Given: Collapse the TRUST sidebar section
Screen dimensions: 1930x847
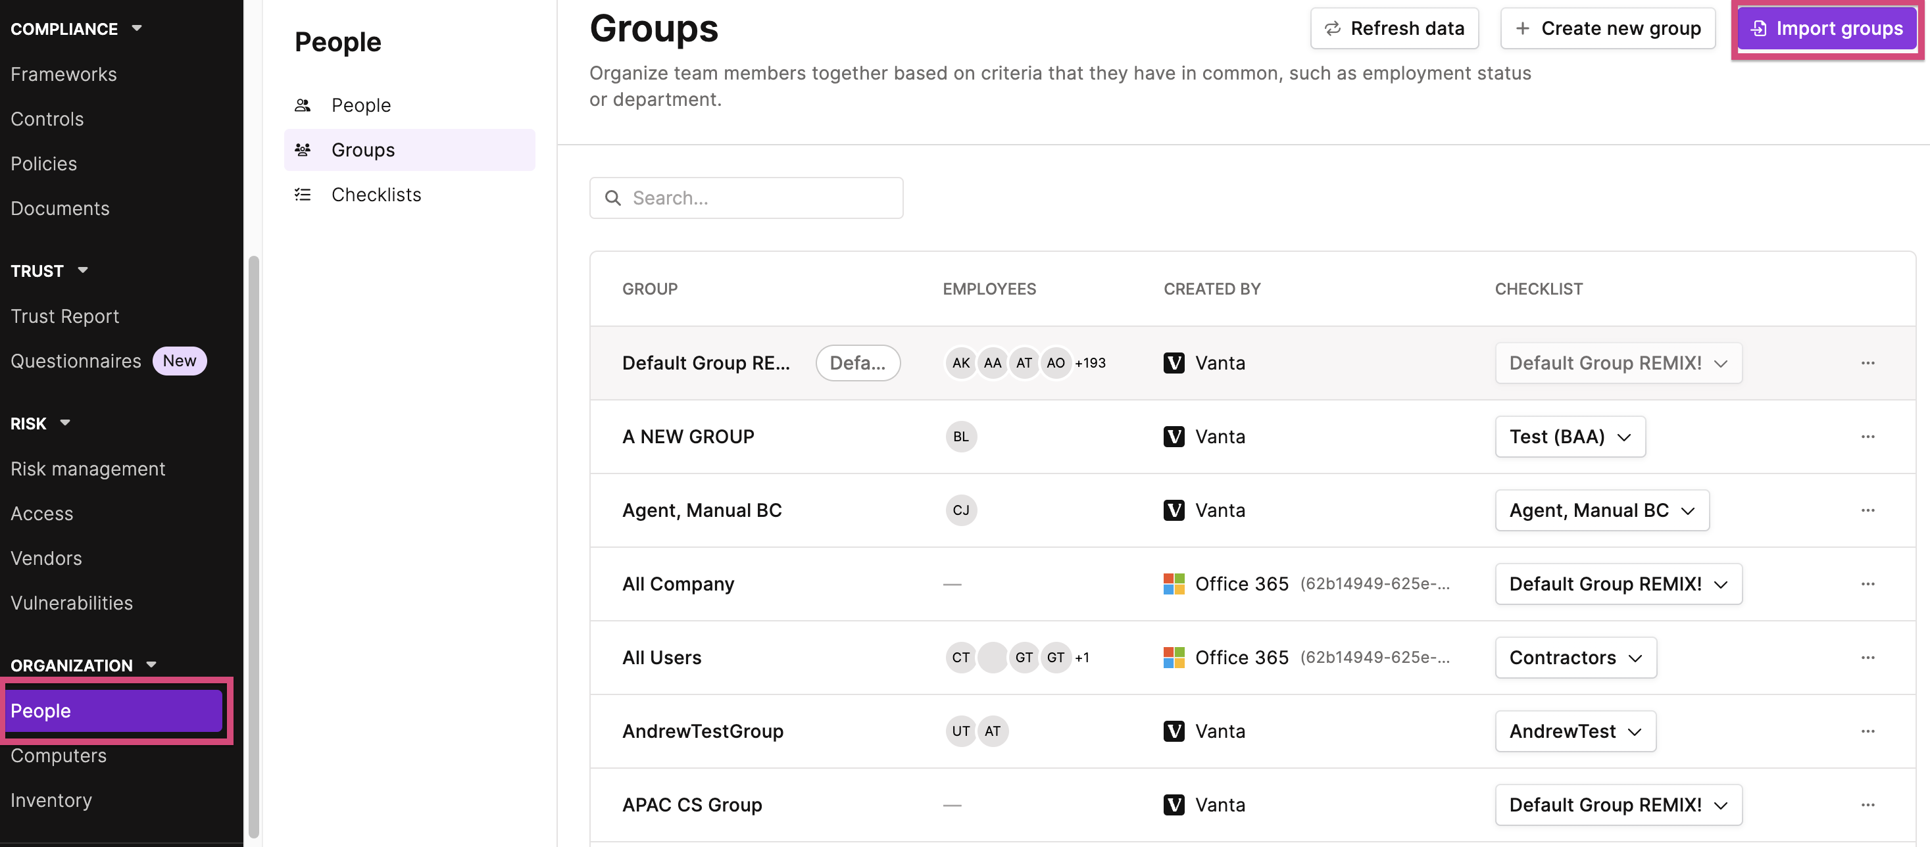Looking at the screenshot, I should 82,270.
